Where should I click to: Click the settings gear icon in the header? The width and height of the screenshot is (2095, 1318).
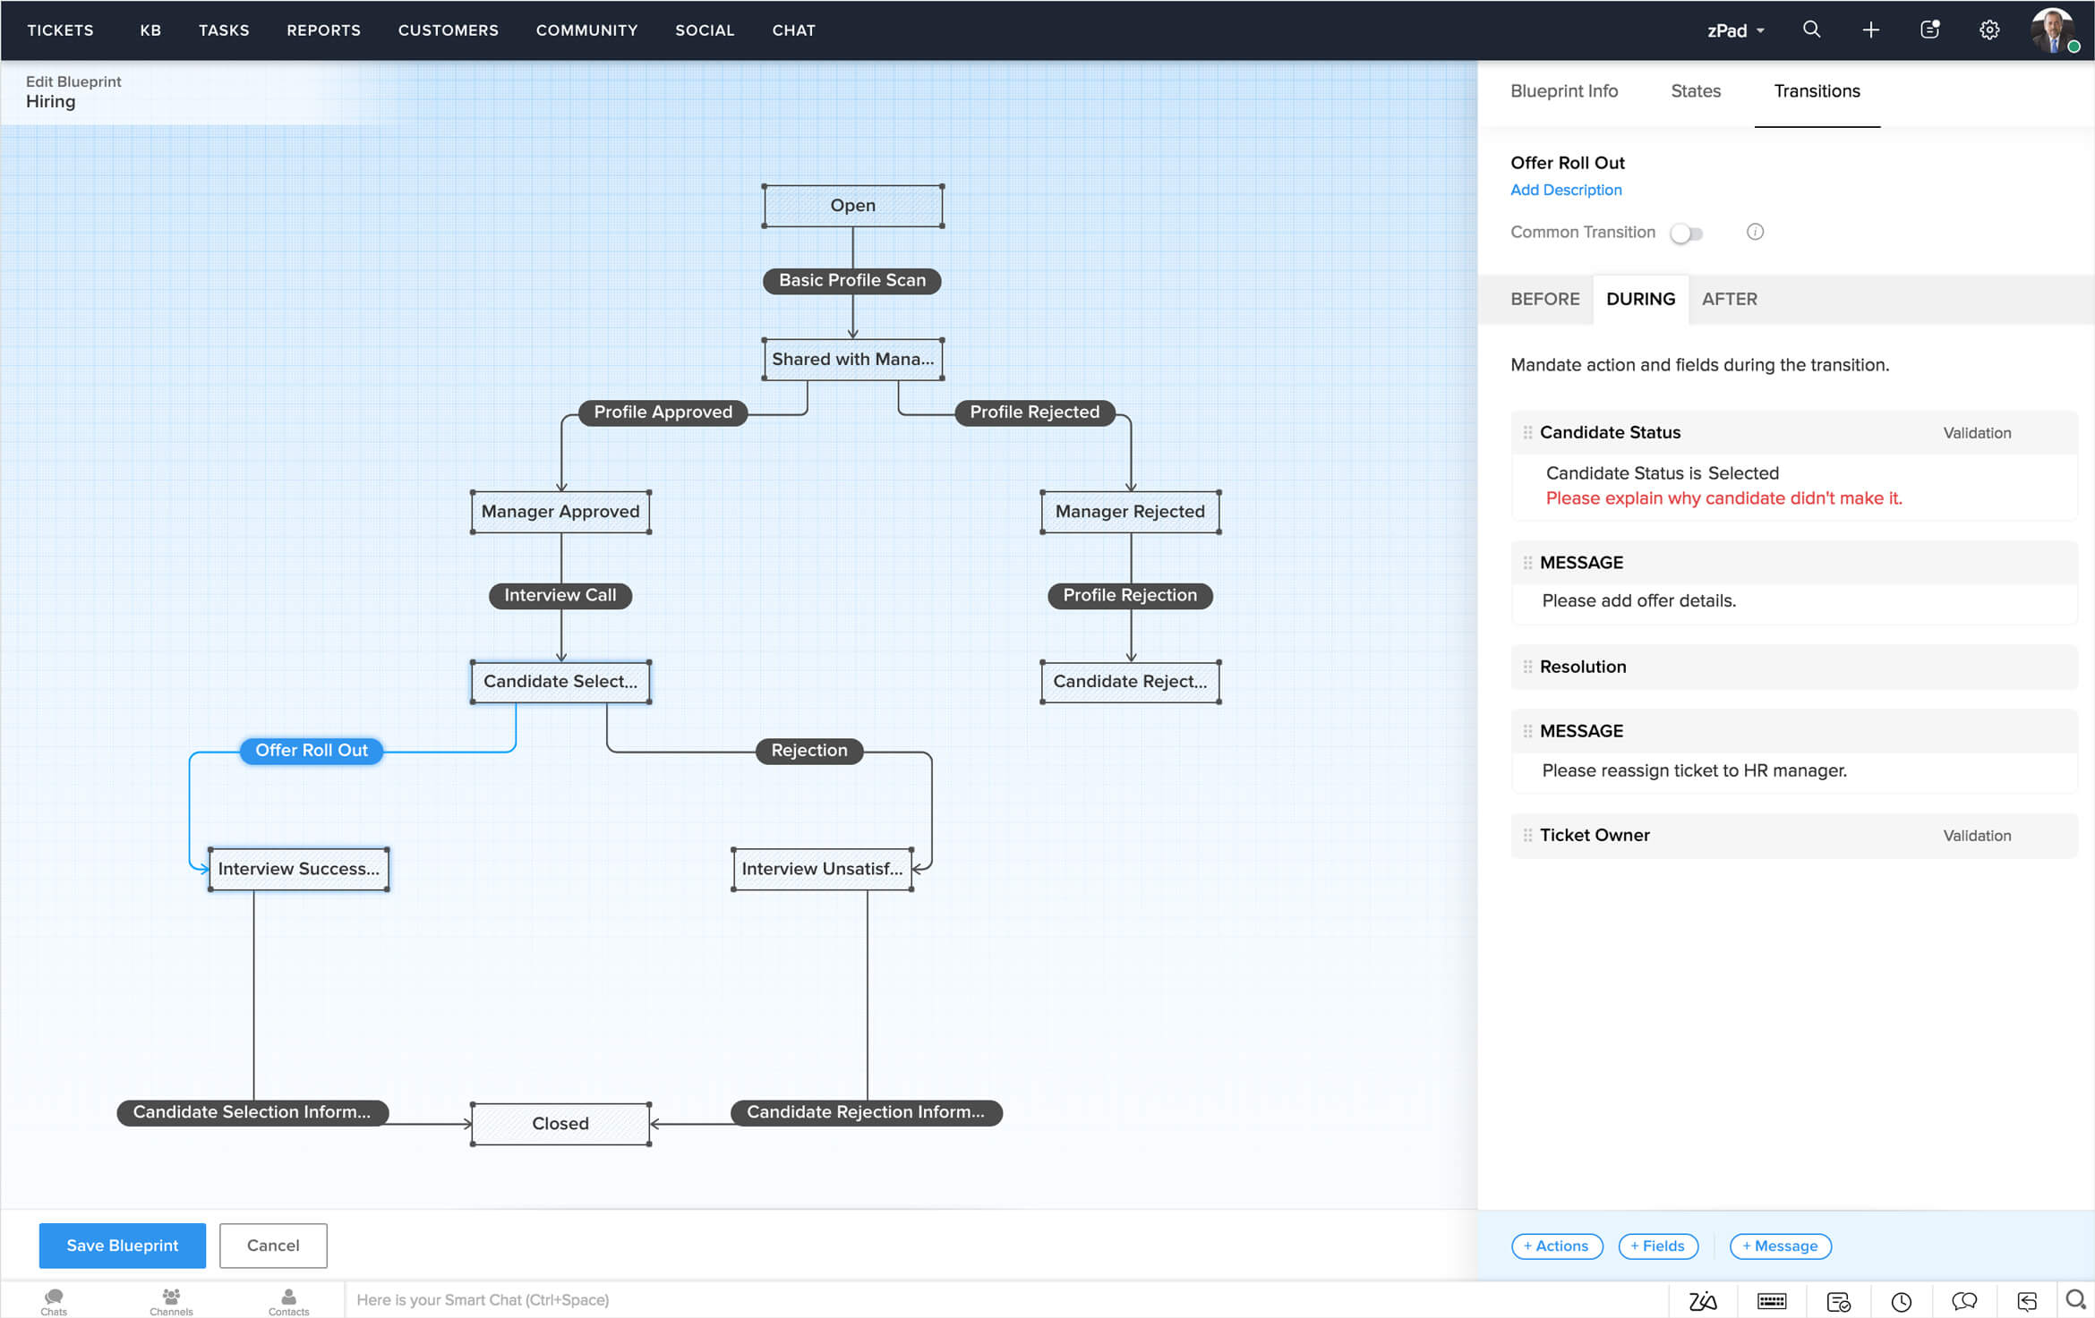click(1990, 30)
